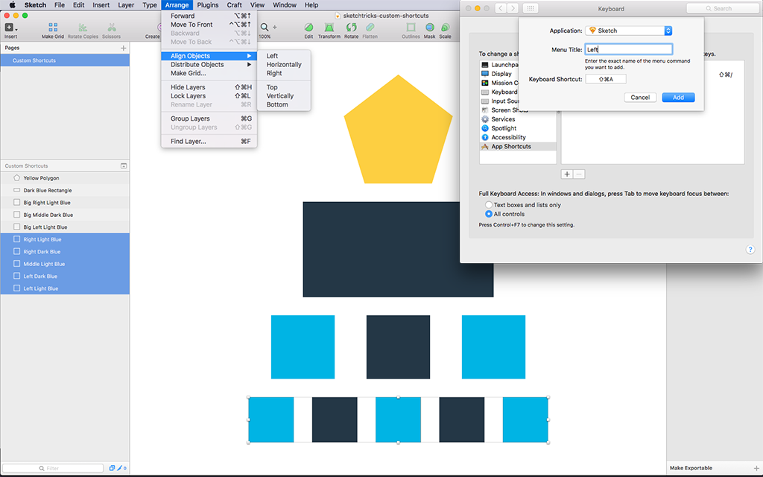The height and width of the screenshot is (477, 763).
Task: Open the Plugins menu
Action: pos(208,5)
